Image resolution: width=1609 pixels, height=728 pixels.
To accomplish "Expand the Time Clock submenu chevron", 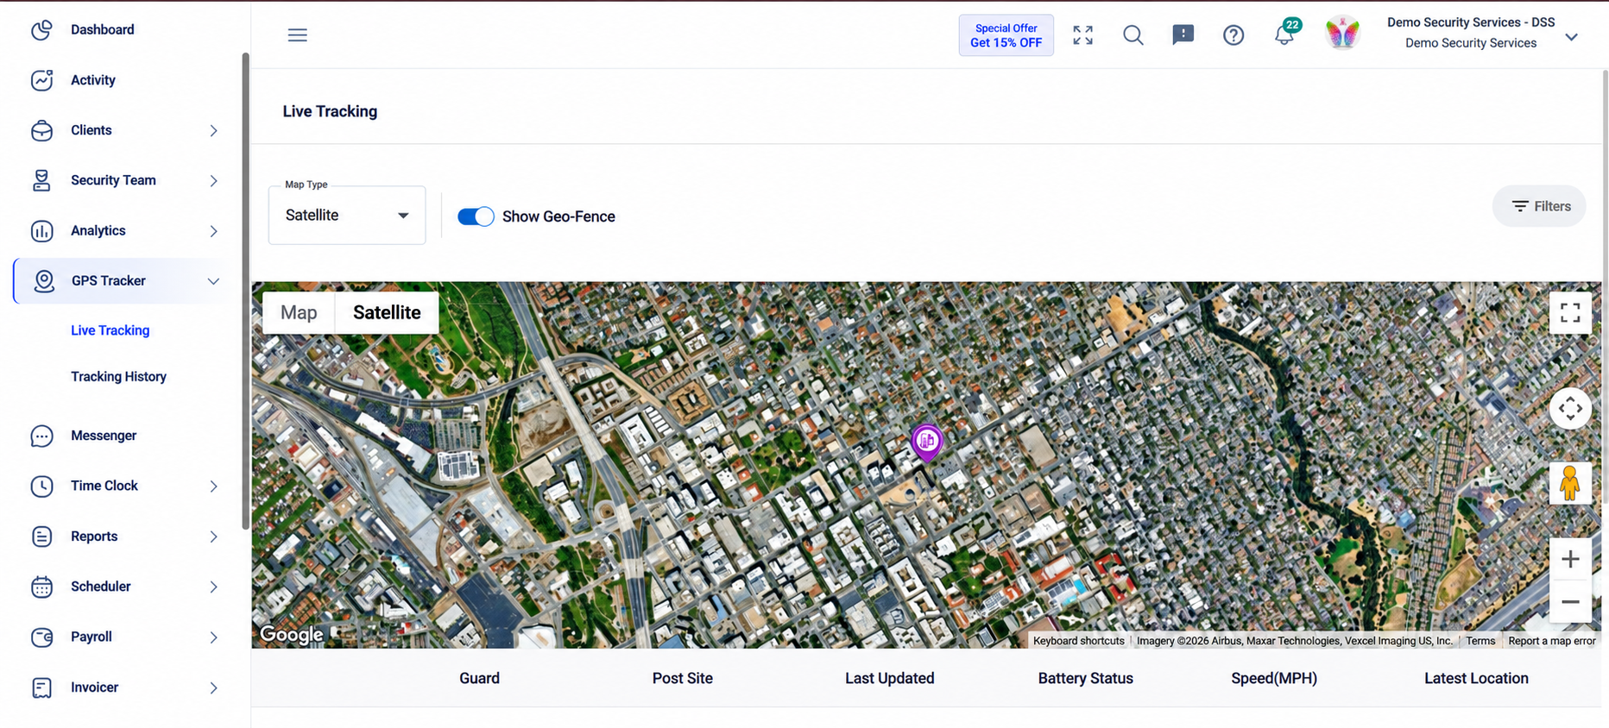I will coord(213,486).
